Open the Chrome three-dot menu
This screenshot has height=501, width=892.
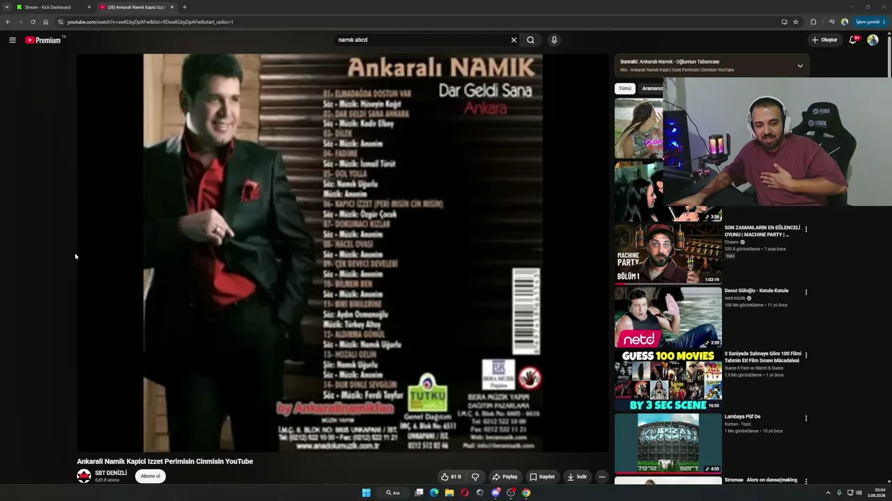pyautogui.click(x=884, y=22)
